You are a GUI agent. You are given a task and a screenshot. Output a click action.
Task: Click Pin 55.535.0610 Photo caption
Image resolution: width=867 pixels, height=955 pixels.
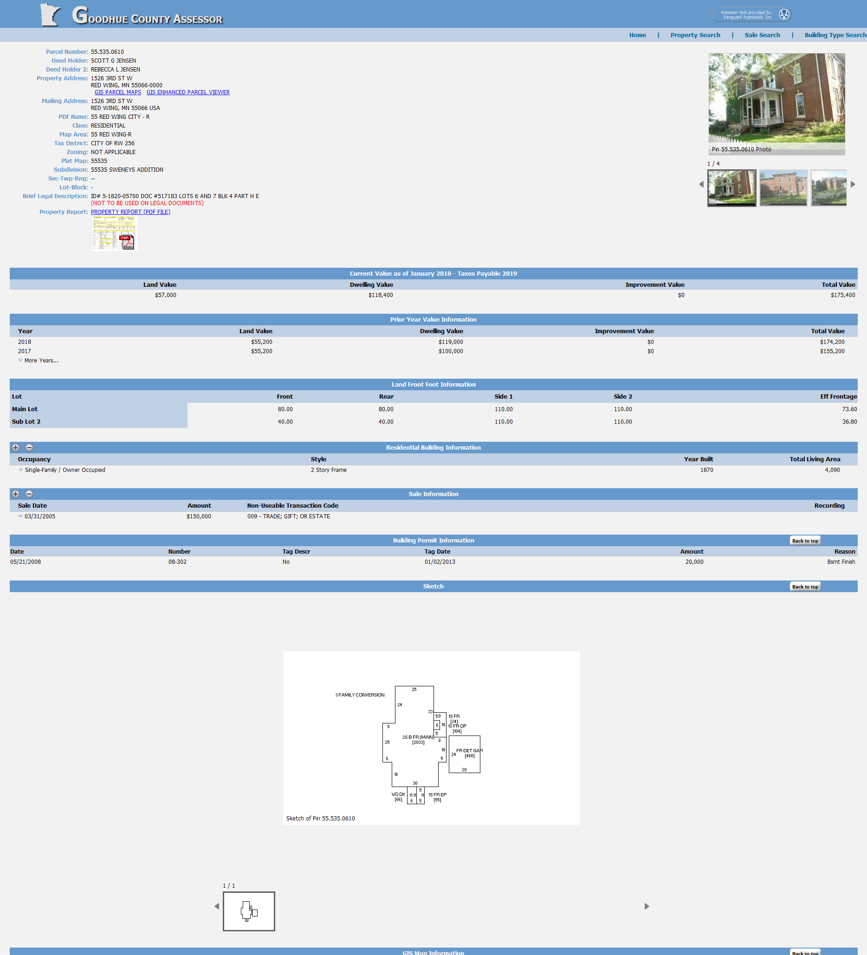741,150
